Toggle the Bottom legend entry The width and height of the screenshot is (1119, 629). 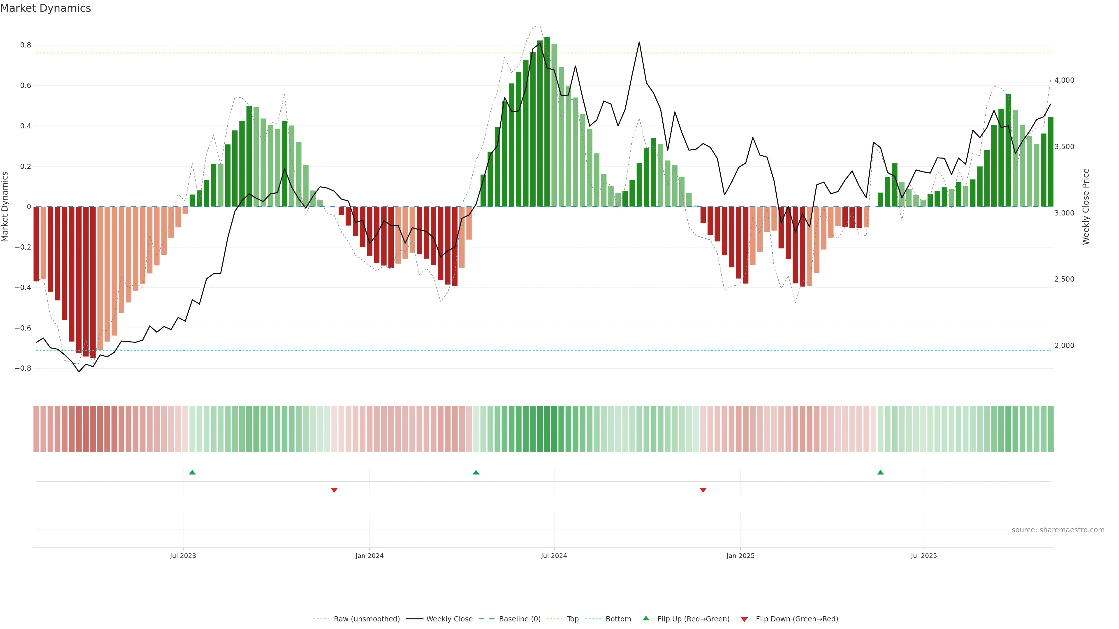point(618,619)
